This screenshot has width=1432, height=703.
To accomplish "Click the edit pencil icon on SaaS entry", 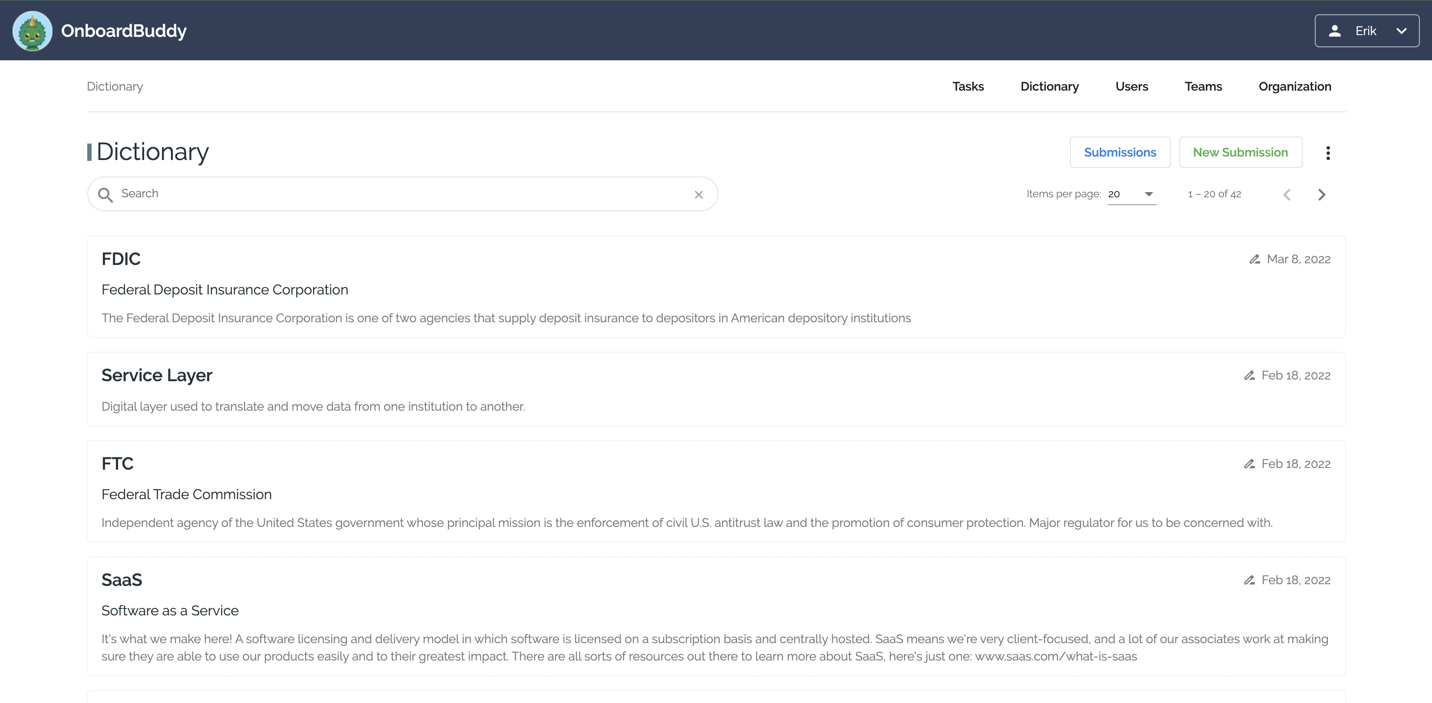I will click(x=1249, y=580).
